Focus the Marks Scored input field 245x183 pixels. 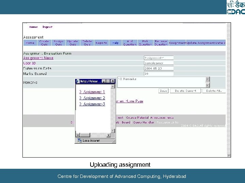(x=159, y=74)
